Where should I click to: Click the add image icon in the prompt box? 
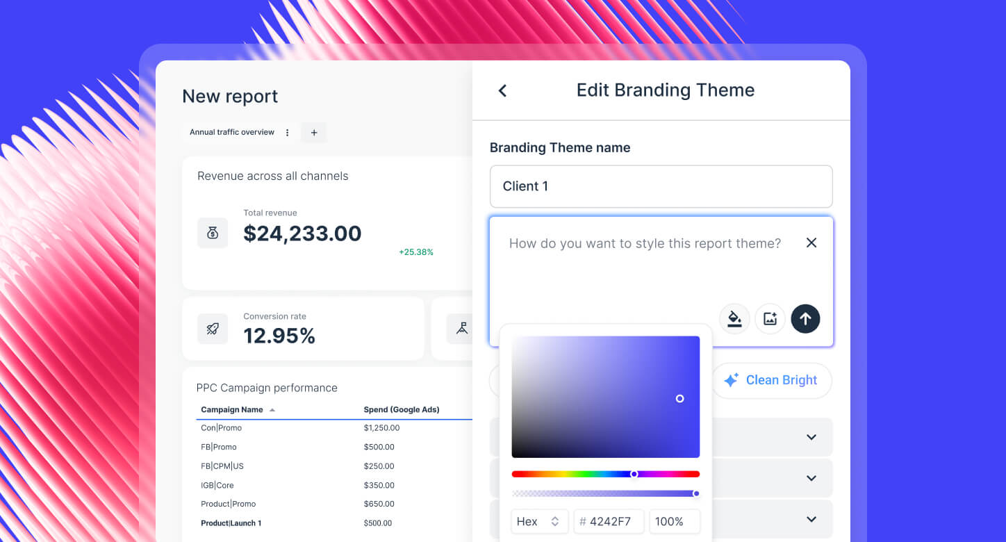[770, 318]
